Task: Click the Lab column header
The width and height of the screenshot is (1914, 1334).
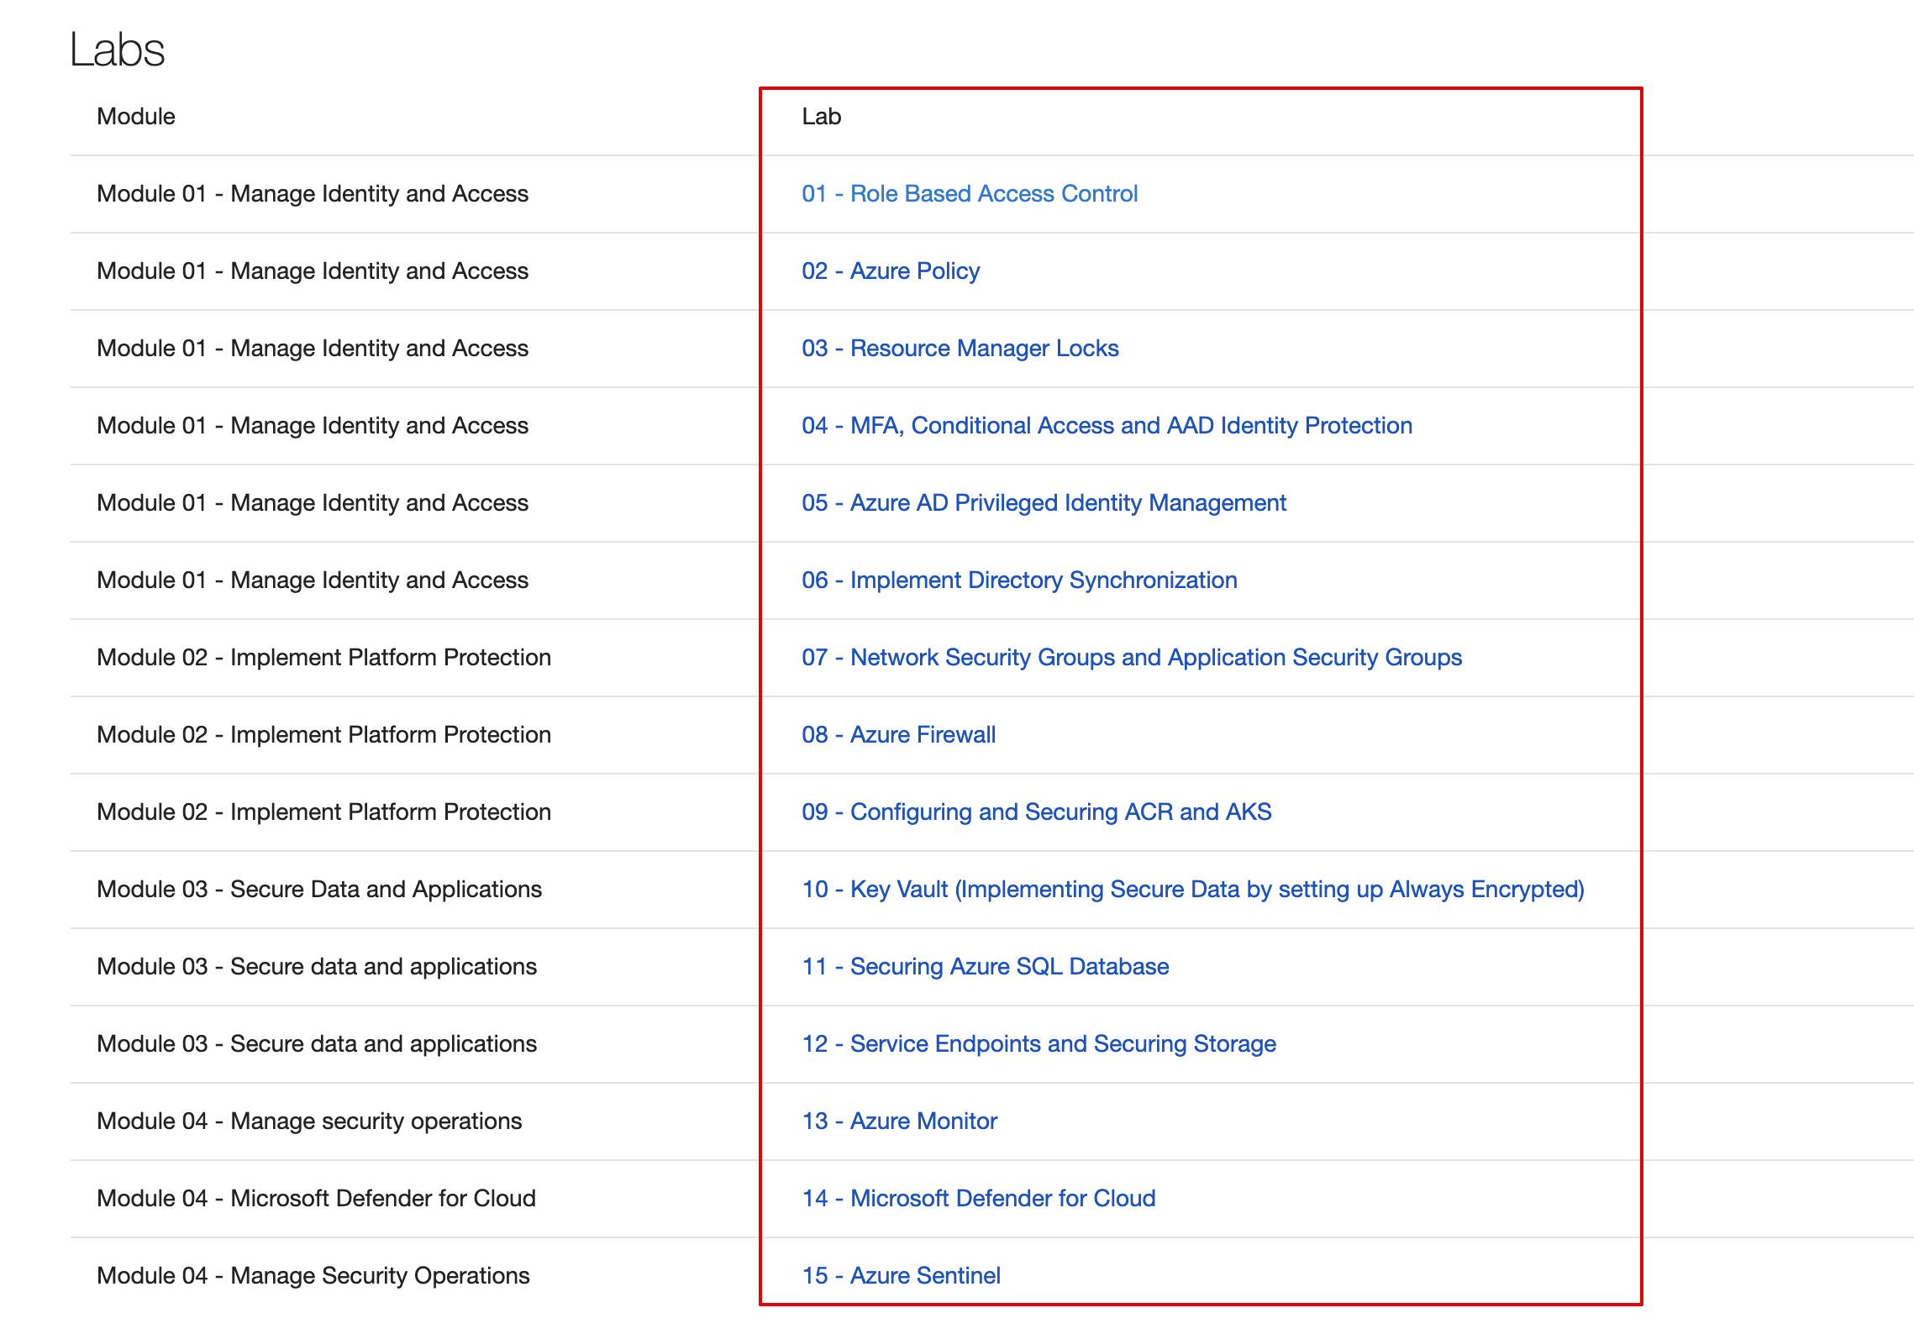Action: click(822, 116)
